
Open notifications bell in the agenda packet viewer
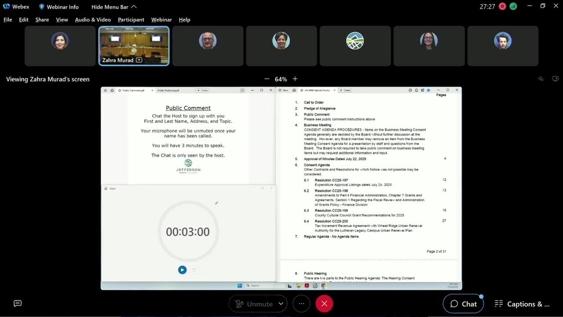tap(416, 90)
